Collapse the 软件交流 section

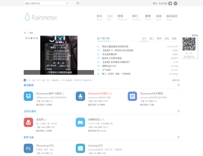click(178, 137)
